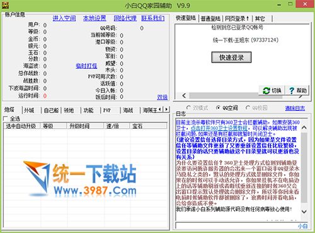
Task: Click the right tab scroll arrow
Action: click(166, 109)
